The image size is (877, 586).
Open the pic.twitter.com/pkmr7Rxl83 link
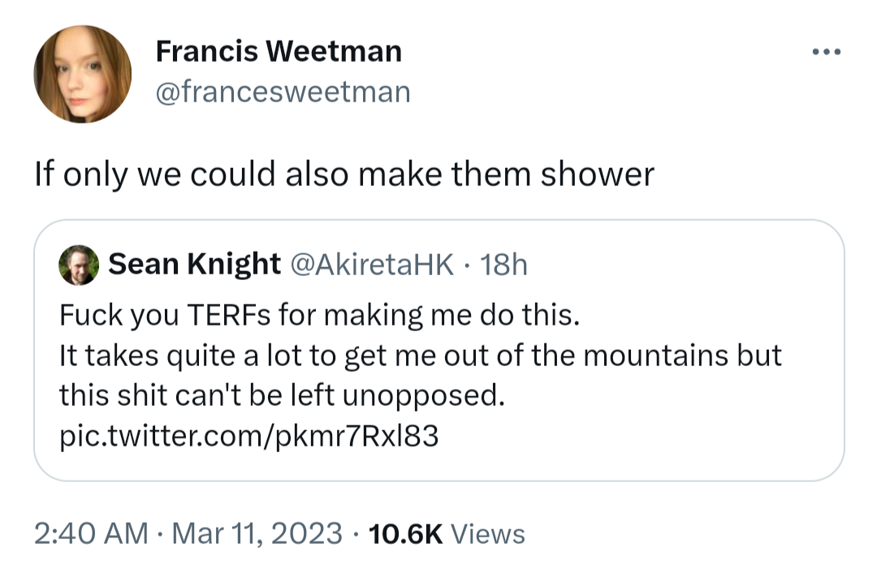(x=249, y=437)
